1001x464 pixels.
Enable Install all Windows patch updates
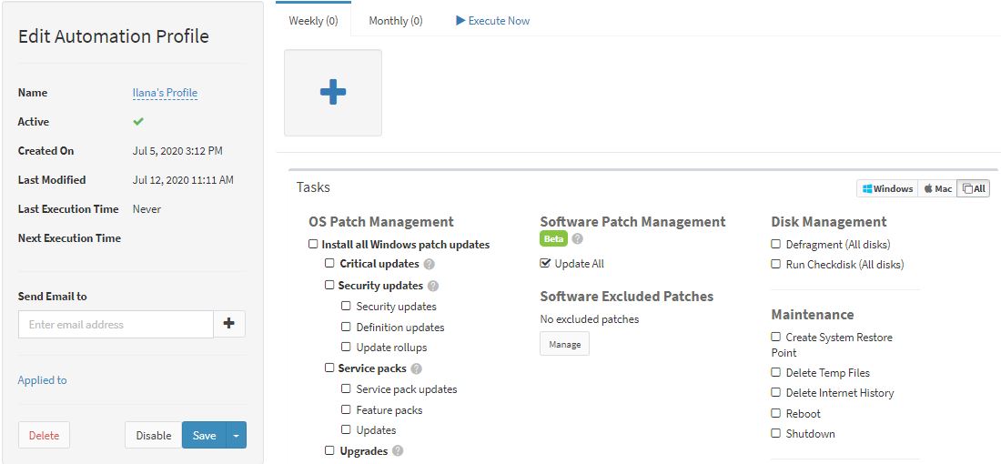point(313,244)
